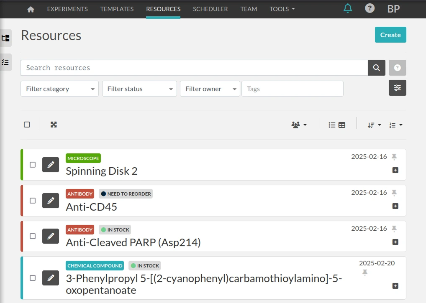Edit the Spinning Disk 2 resource
426x303 pixels.
tap(51, 165)
